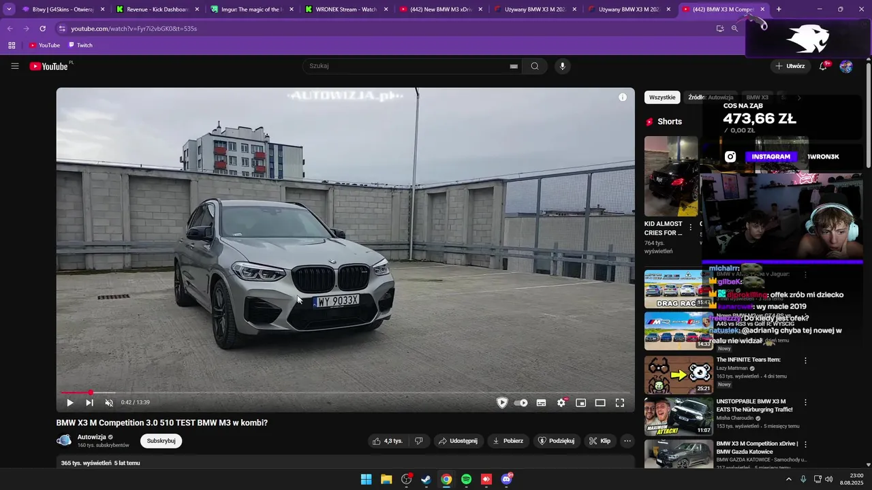Click the search magnifier button
This screenshot has width=872, height=490.
(535, 66)
